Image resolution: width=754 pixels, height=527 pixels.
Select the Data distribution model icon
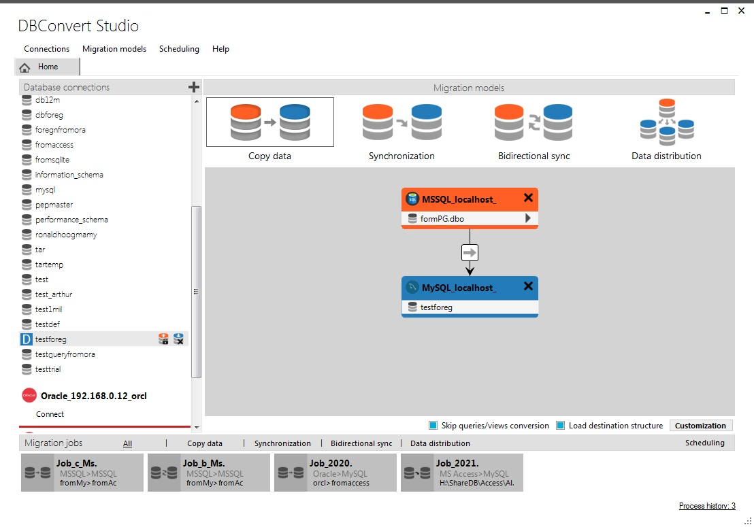(666, 122)
